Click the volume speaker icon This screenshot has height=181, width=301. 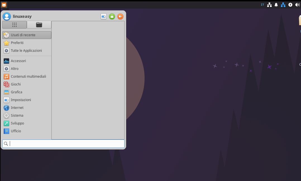point(297,5)
